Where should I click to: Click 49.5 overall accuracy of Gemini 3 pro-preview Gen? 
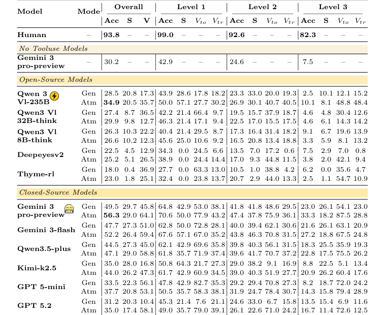click(x=112, y=206)
